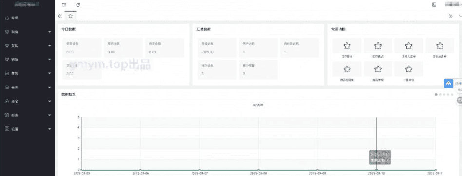This screenshot has height=176, width=462.
Task: Click the chart data point at 2025-09-07
Action: pos(199,170)
